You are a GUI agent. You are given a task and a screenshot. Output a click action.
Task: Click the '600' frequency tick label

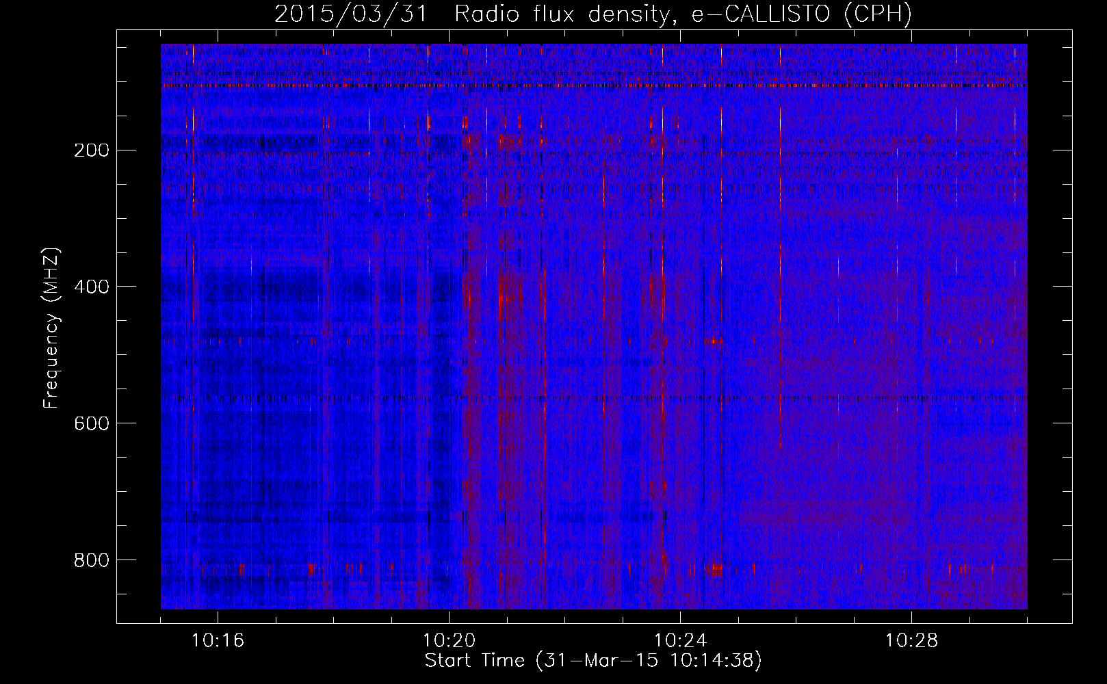click(x=91, y=424)
